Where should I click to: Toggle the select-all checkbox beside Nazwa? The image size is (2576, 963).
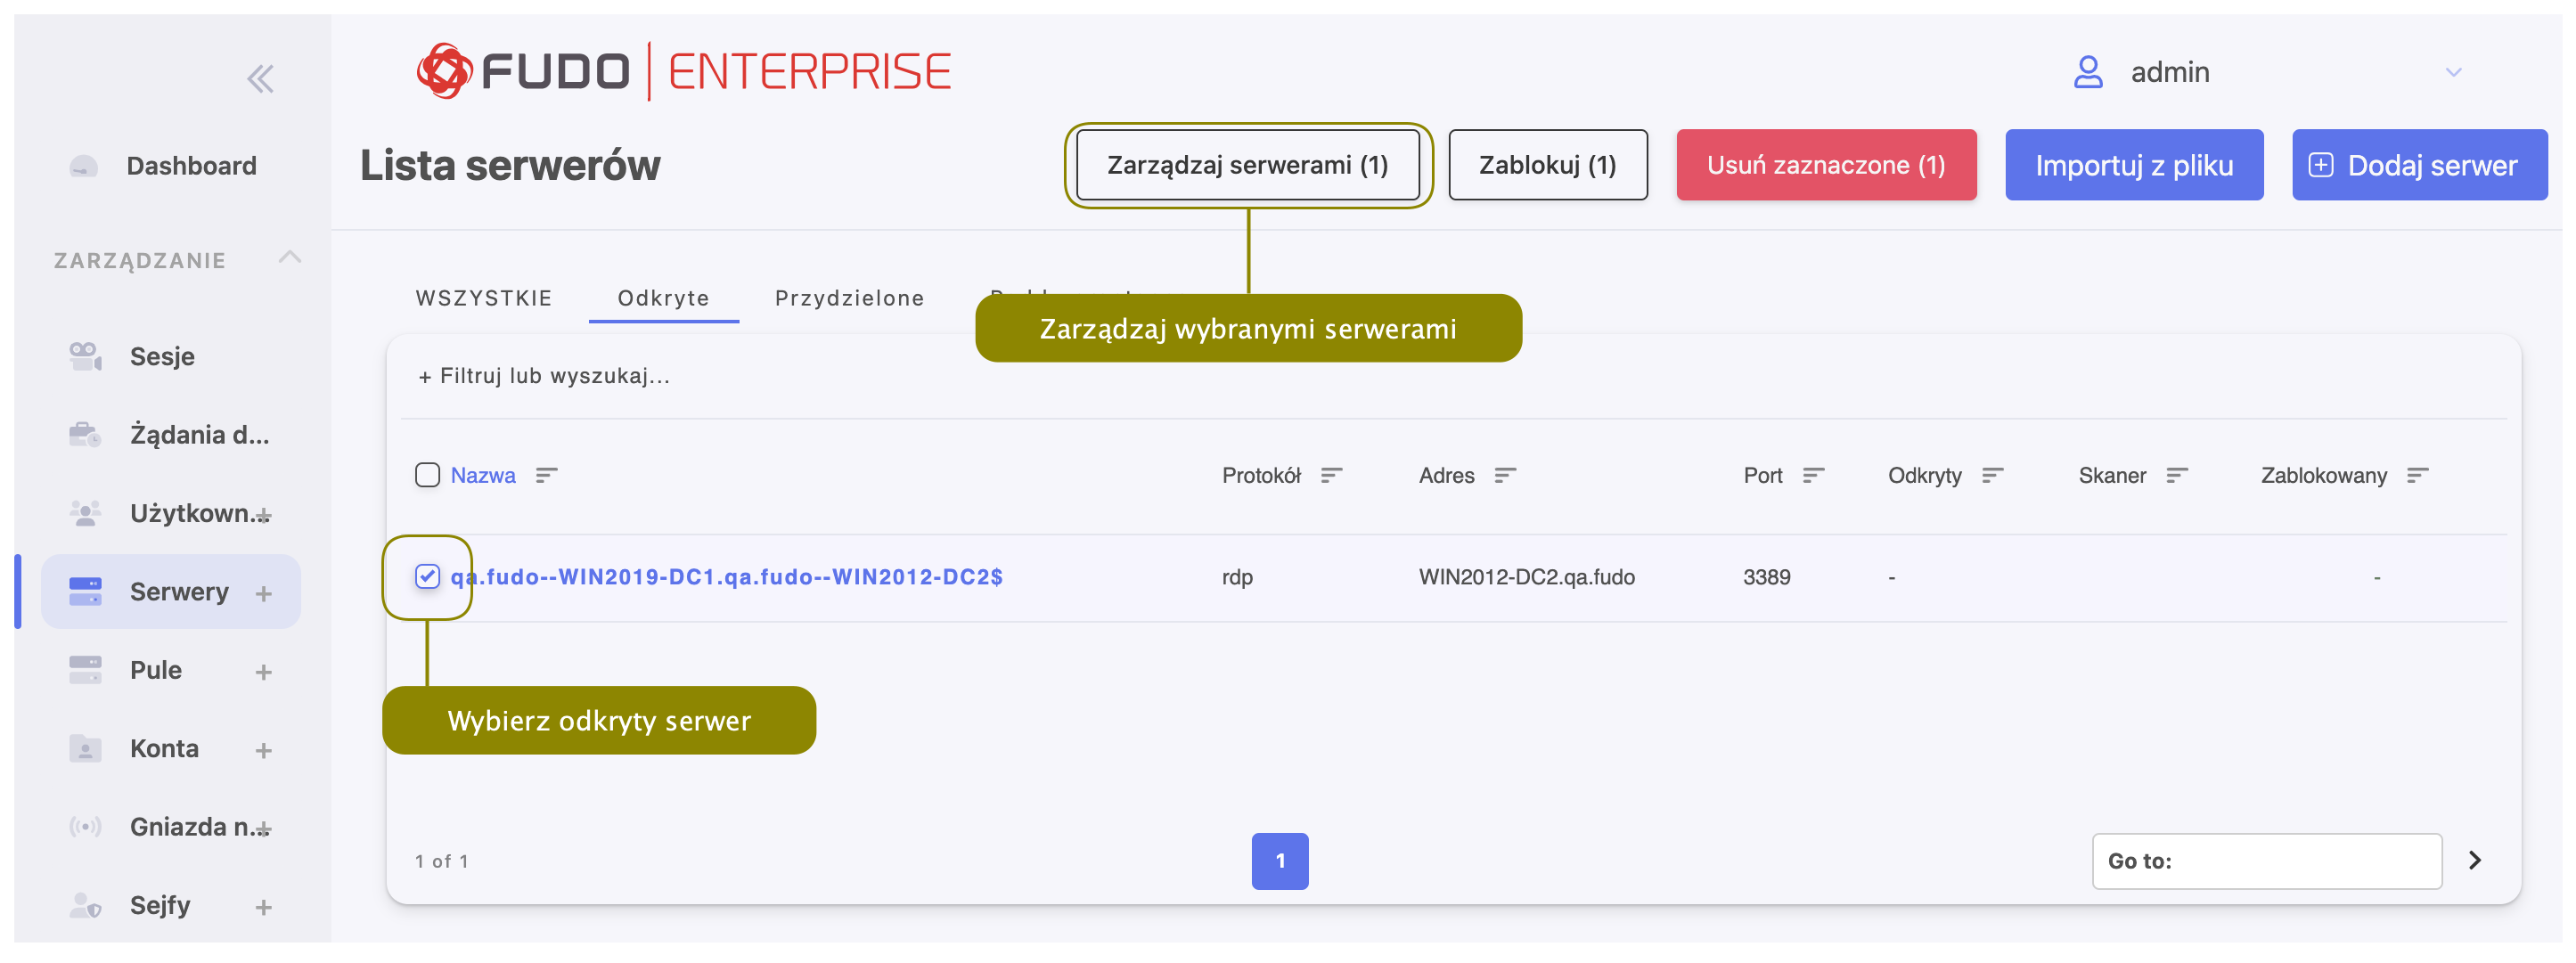[x=427, y=475]
